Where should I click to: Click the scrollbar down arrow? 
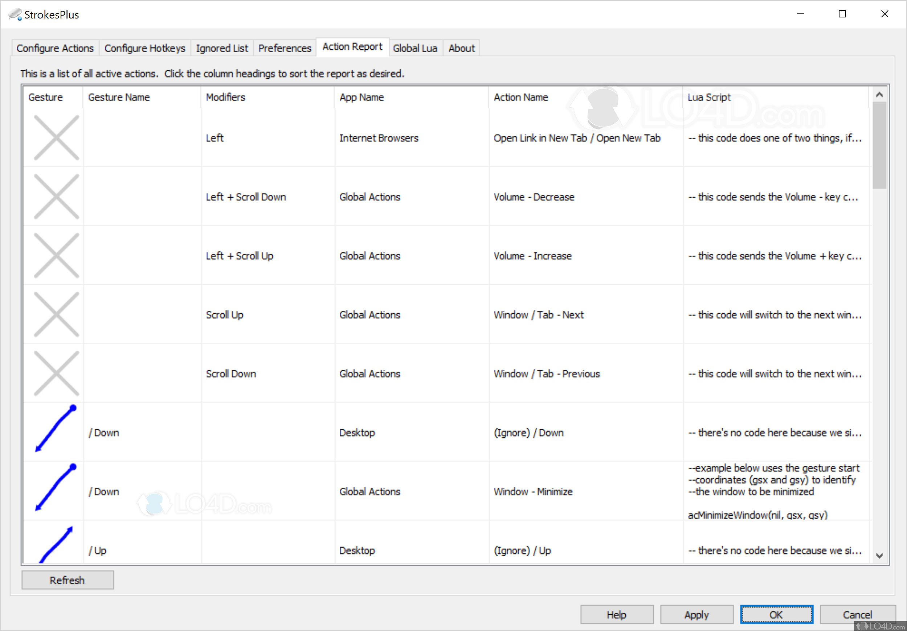click(880, 556)
